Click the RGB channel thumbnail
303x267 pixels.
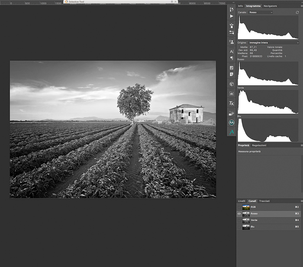[x=246, y=207]
